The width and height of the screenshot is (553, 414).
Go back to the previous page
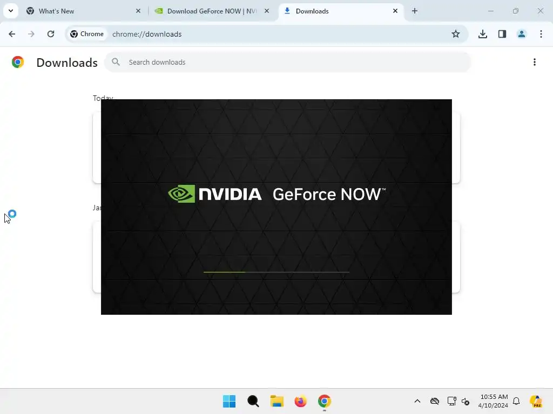point(12,34)
